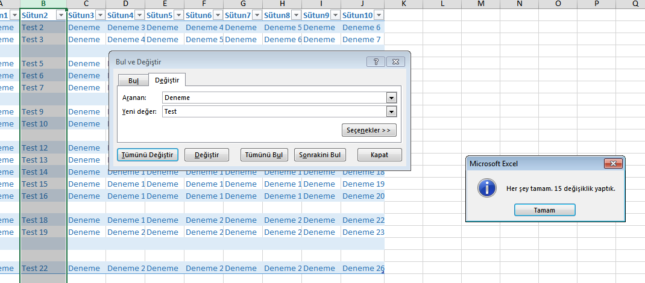645x283 pixels.
Task: Click the cell containing Test 19
Action: point(43,232)
